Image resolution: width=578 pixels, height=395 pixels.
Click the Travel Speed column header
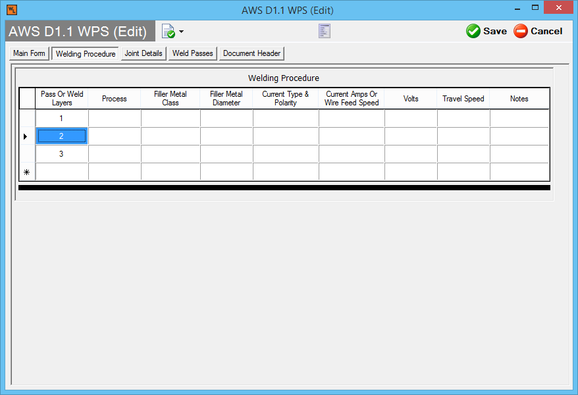(x=463, y=98)
